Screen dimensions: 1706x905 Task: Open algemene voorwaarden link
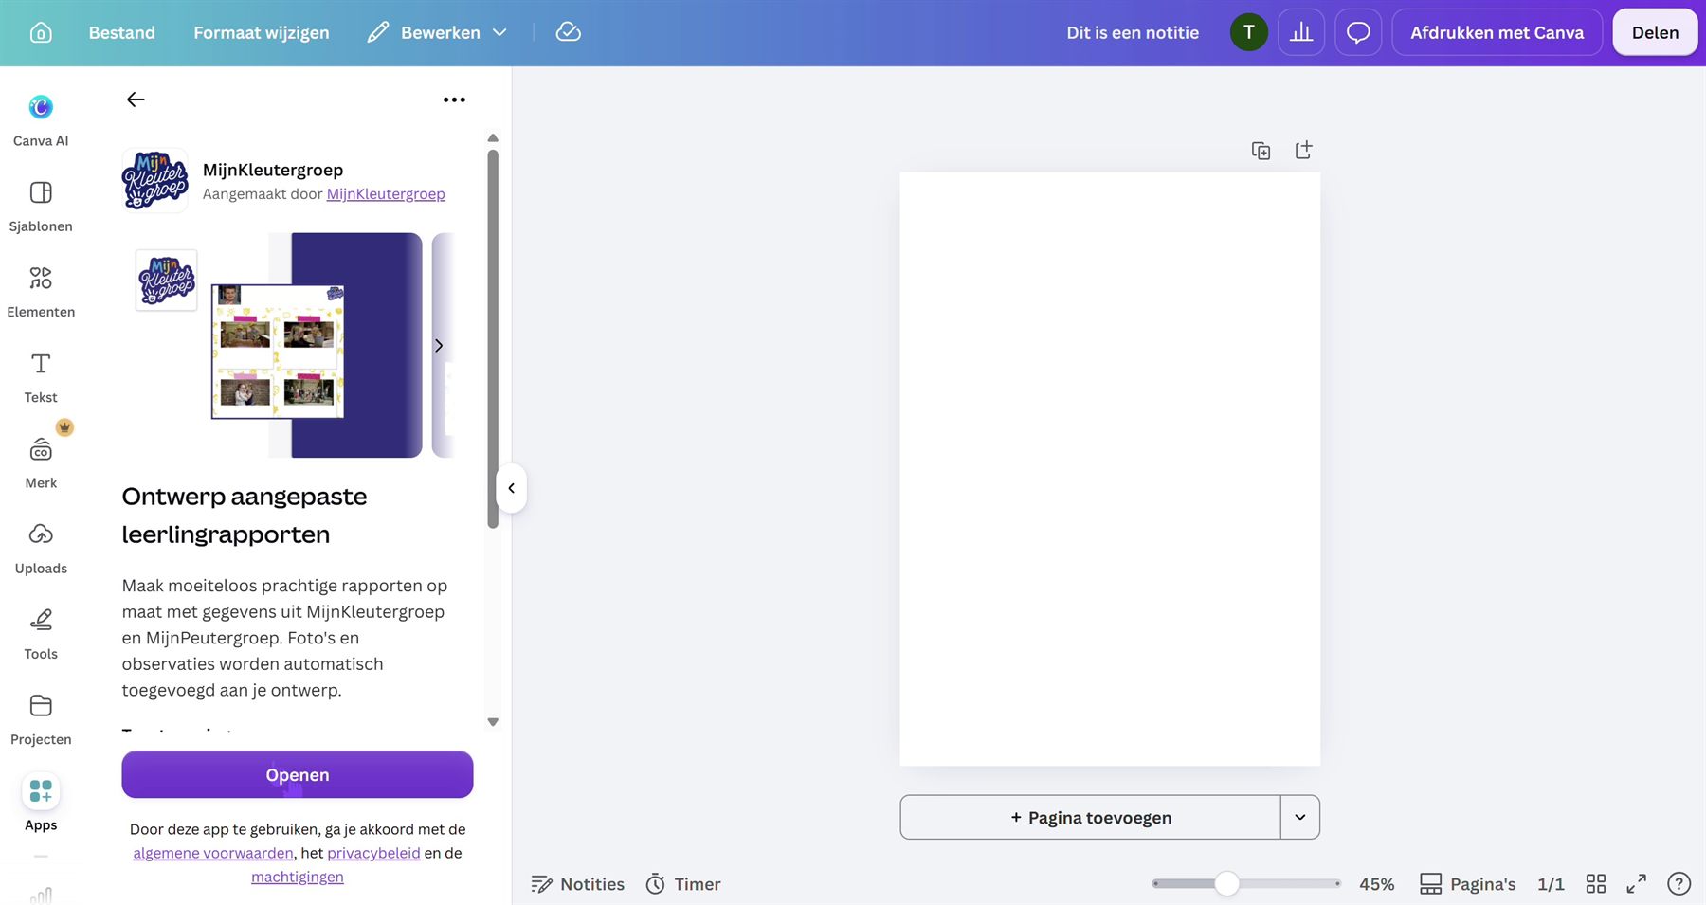pos(213,853)
